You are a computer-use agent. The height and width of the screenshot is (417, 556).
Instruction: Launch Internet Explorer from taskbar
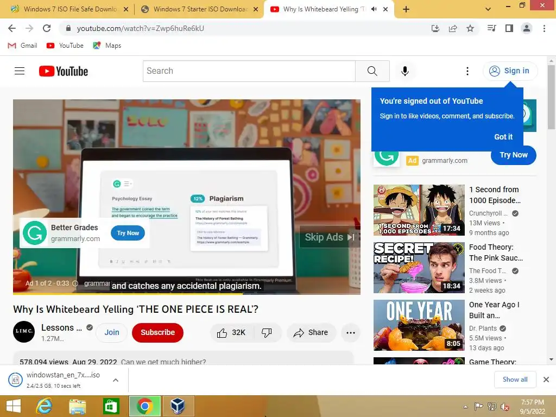(x=44, y=406)
